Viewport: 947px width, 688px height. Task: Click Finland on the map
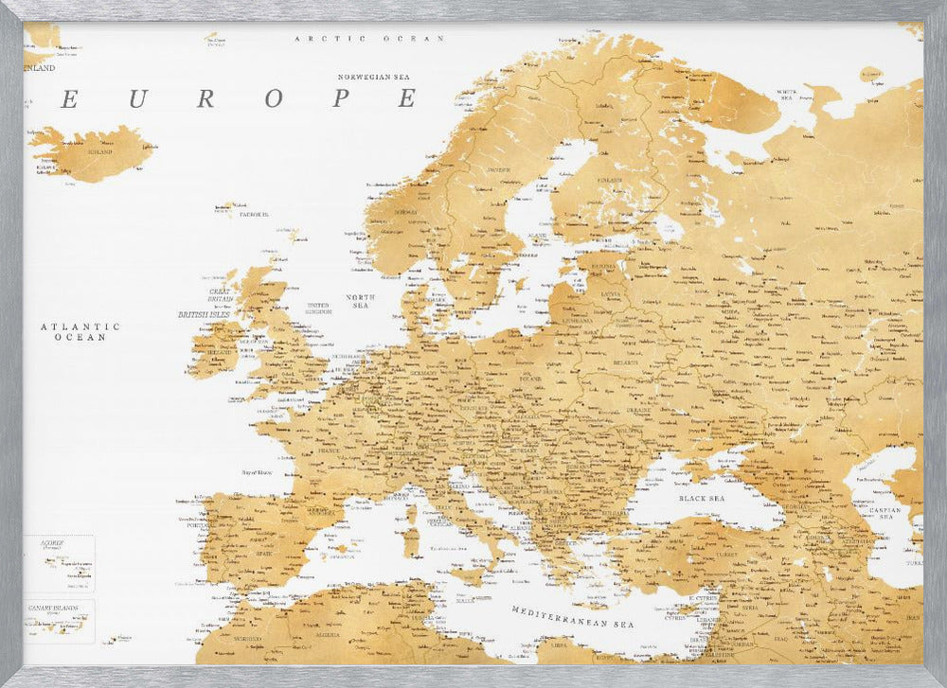point(611,180)
